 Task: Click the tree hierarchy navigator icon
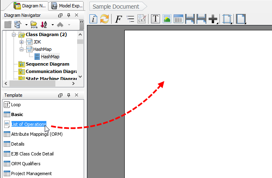click(18, 25)
